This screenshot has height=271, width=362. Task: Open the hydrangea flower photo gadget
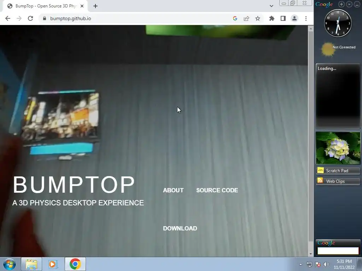tap(338, 148)
